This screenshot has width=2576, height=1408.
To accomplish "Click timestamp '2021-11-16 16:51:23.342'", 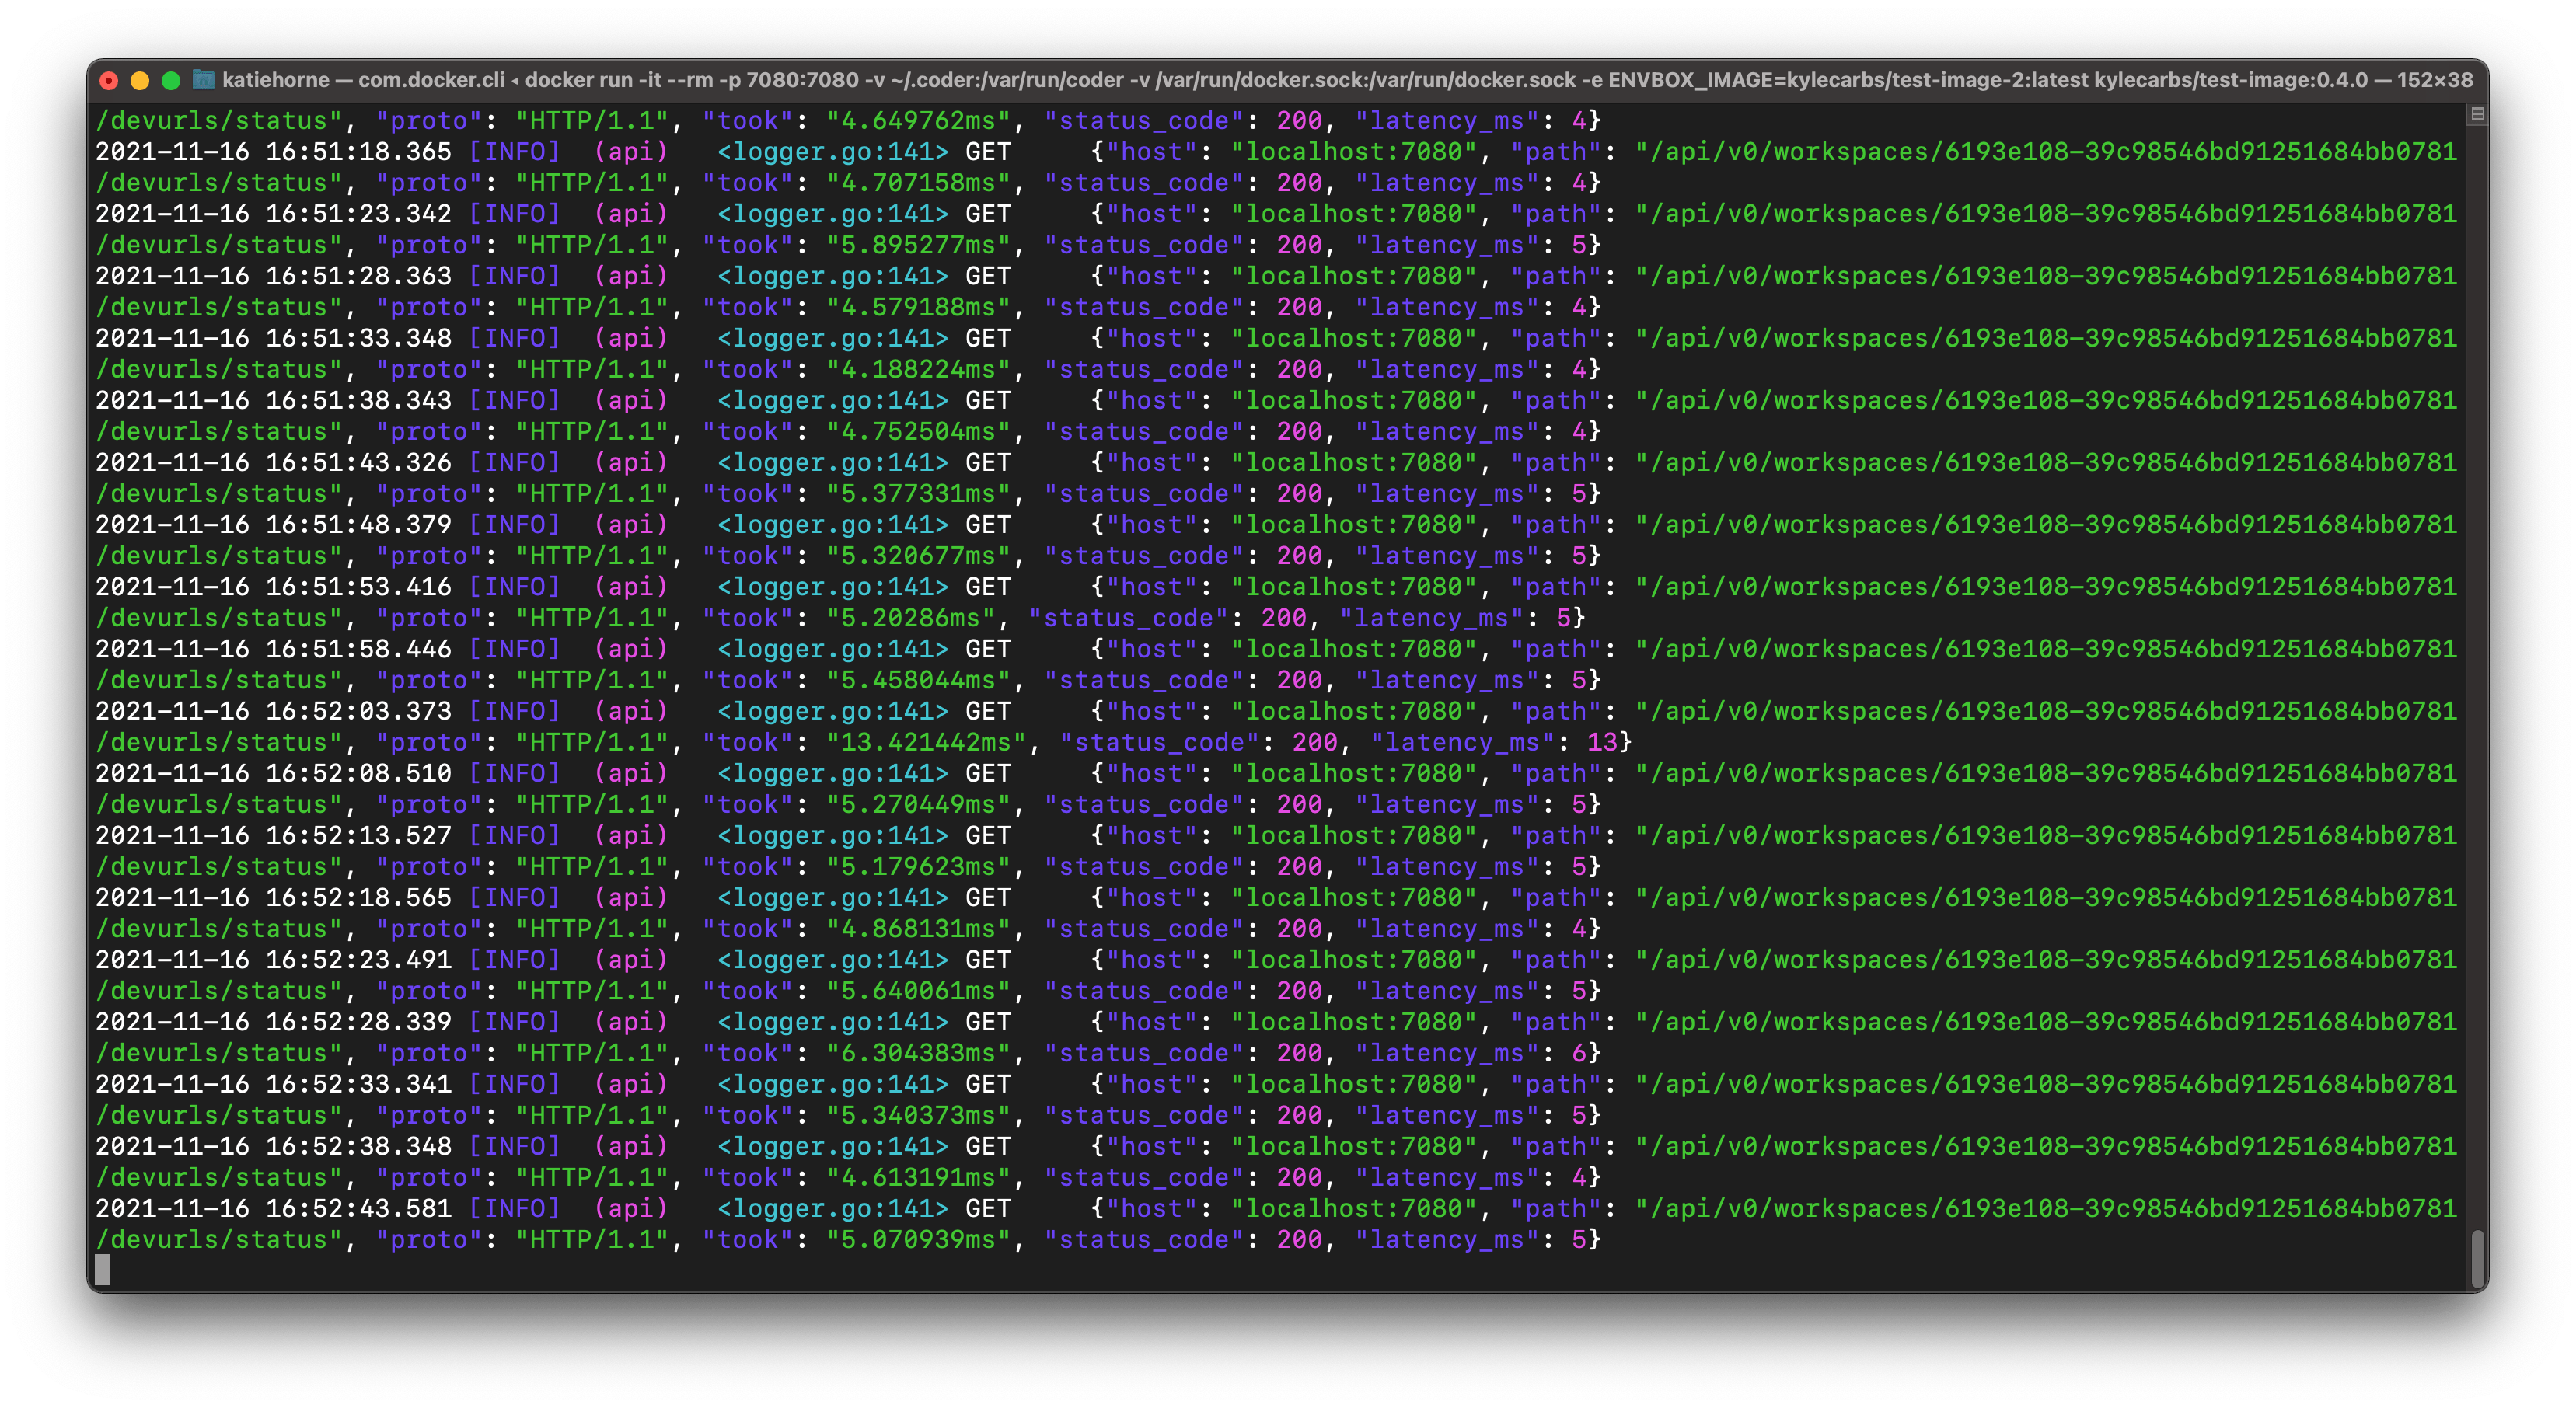I will tap(273, 214).
